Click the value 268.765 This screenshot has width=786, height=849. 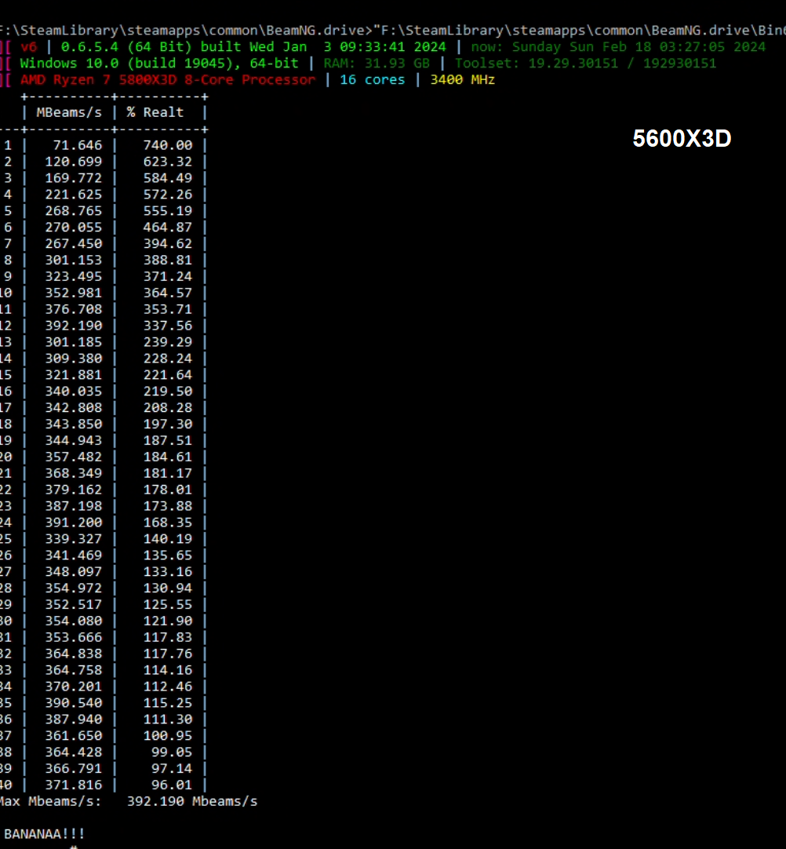[x=73, y=210]
